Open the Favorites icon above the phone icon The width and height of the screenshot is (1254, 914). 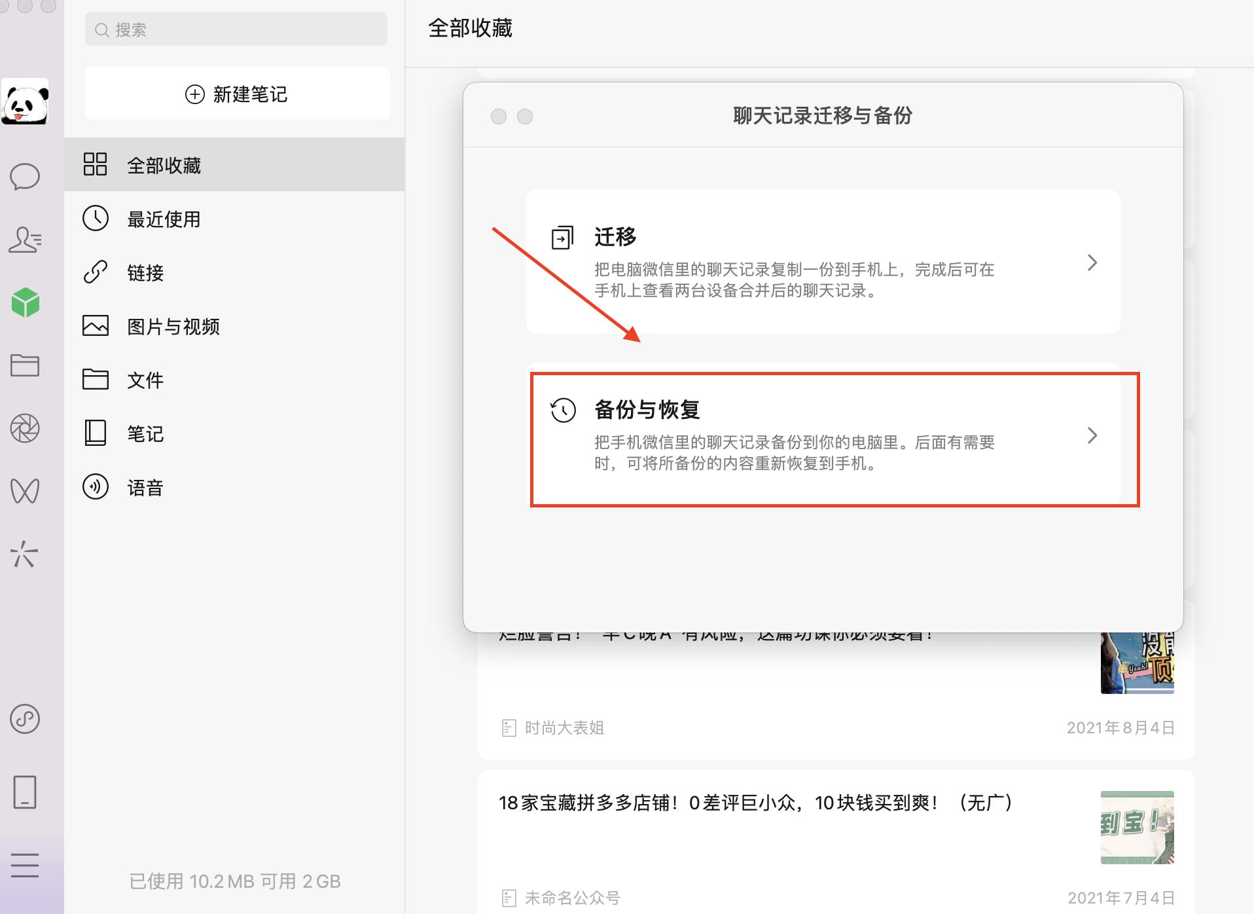pos(26,720)
